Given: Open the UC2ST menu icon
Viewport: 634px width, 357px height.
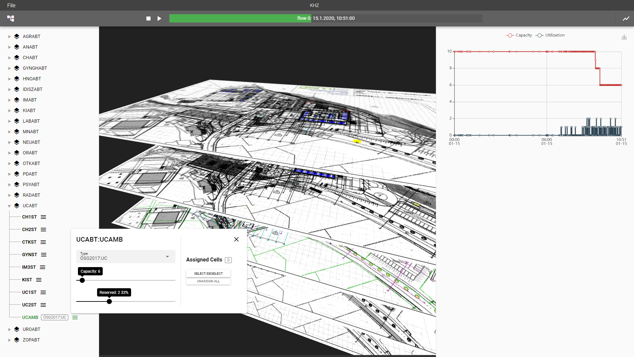Looking at the screenshot, I should (43, 305).
